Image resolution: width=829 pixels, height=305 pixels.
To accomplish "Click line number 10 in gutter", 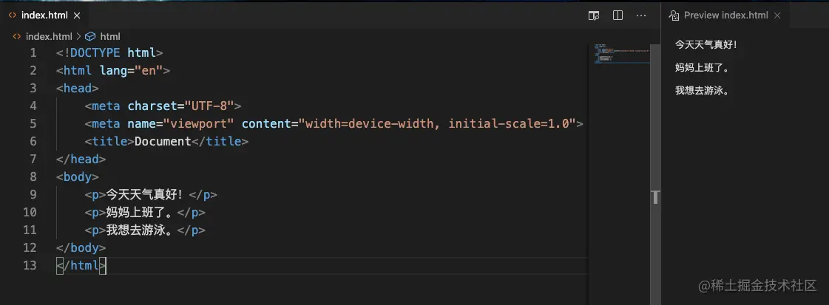I will pyautogui.click(x=30, y=212).
